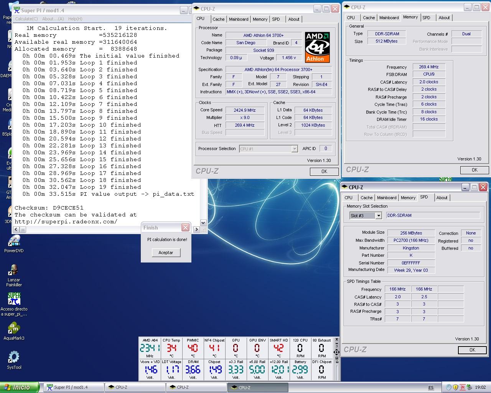Viewport: 491px width, 393px height.
Task: Click the Super PI title bar icon
Action: [17, 10]
